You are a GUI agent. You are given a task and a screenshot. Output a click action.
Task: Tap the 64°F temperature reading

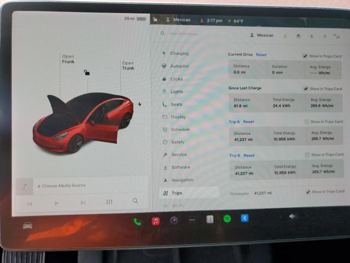pyautogui.click(x=238, y=21)
